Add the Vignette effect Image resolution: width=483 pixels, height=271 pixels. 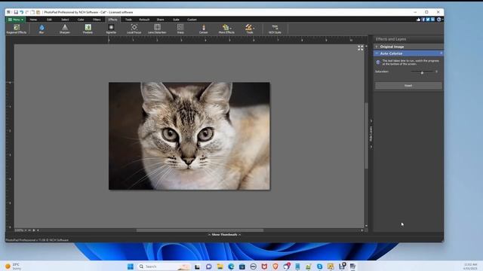coord(111,29)
